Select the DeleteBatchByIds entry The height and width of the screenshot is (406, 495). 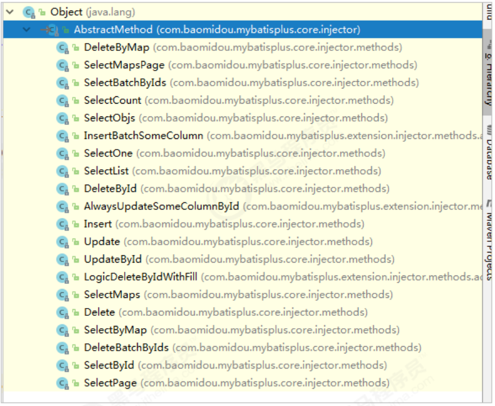tap(126, 348)
